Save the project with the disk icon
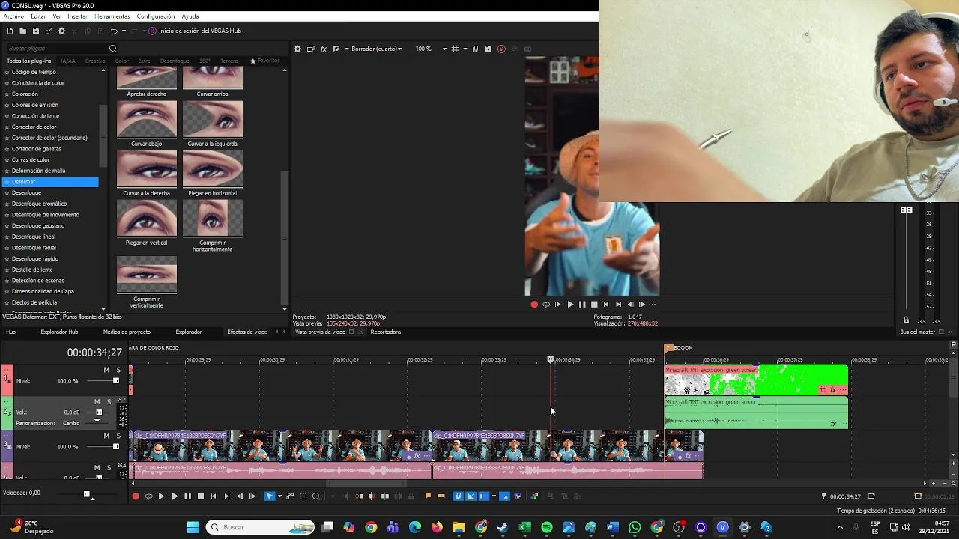Screen dimensions: 959x539 pyautogui.click(x=35, y=31)
